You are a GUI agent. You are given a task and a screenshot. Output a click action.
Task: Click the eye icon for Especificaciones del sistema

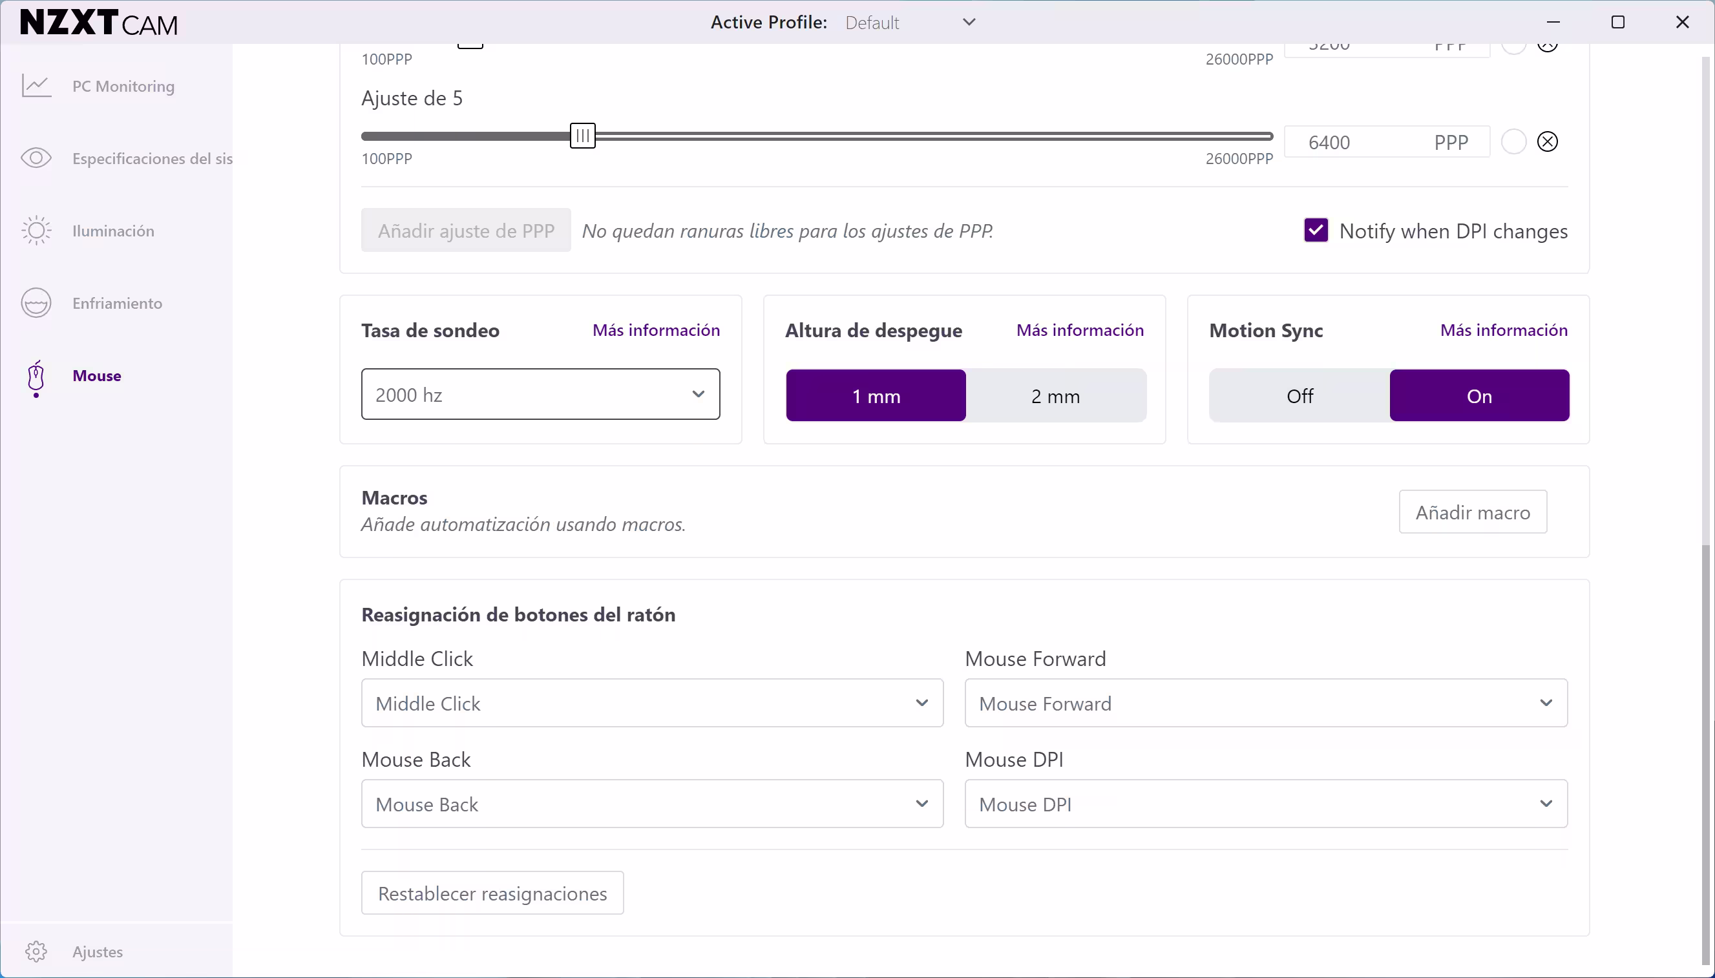(36, 158)
